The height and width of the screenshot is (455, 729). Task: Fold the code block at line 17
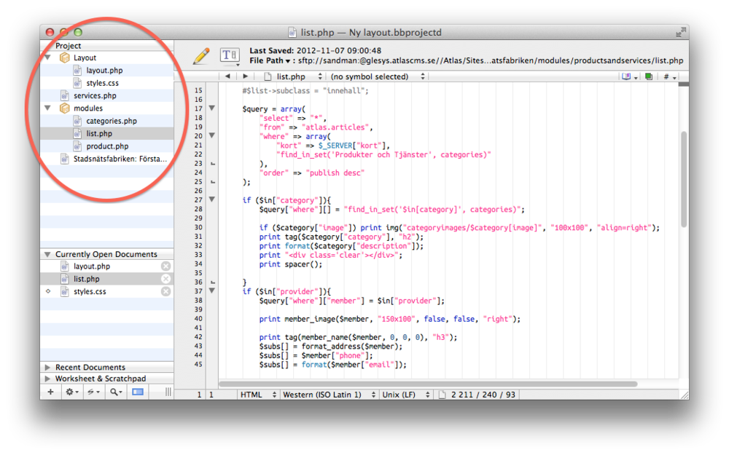click(212, 108)
